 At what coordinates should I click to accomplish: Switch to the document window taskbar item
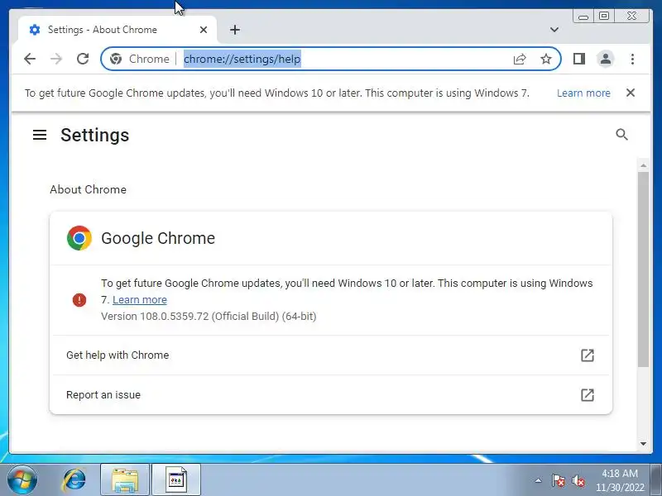coord(176,480)
